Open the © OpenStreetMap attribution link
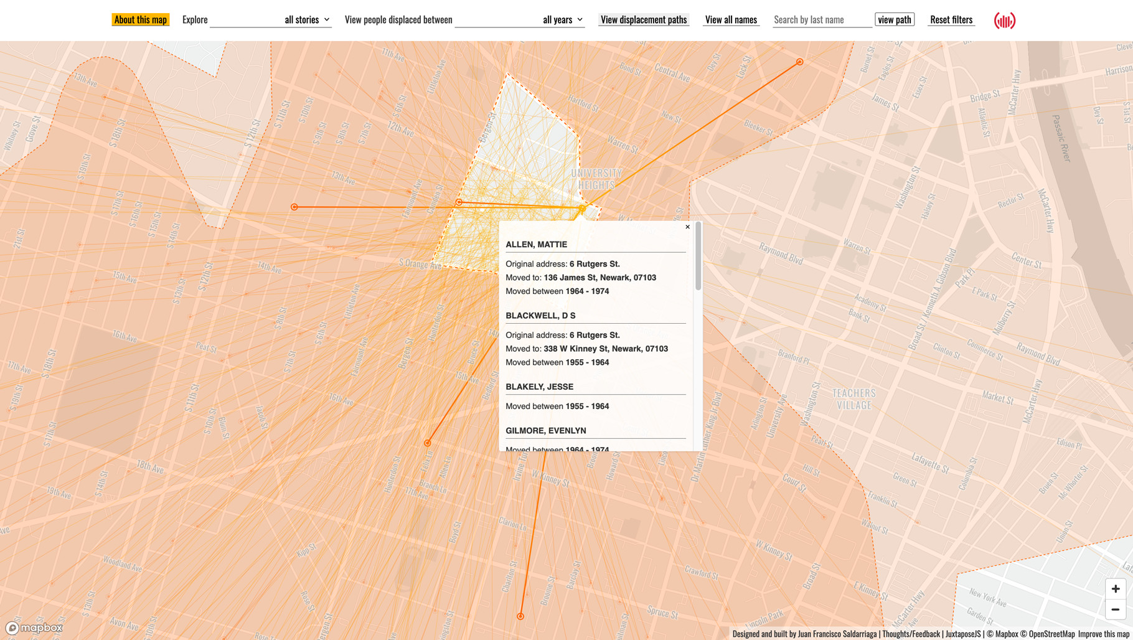1133x640 pixels. (1048, 634)
